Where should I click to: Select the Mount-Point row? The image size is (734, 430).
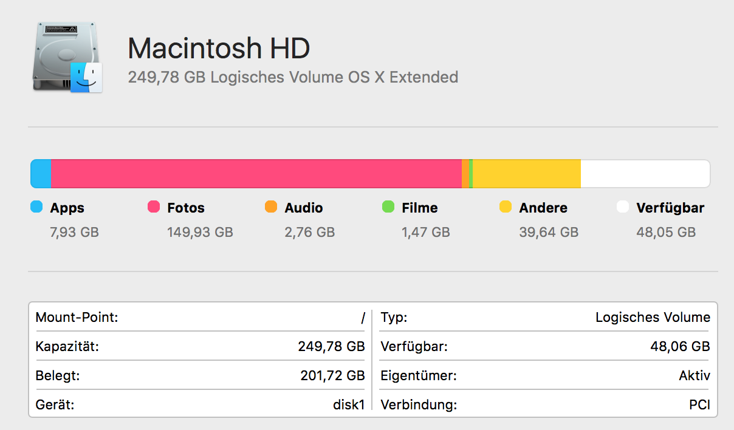click(x=201, y=317)
